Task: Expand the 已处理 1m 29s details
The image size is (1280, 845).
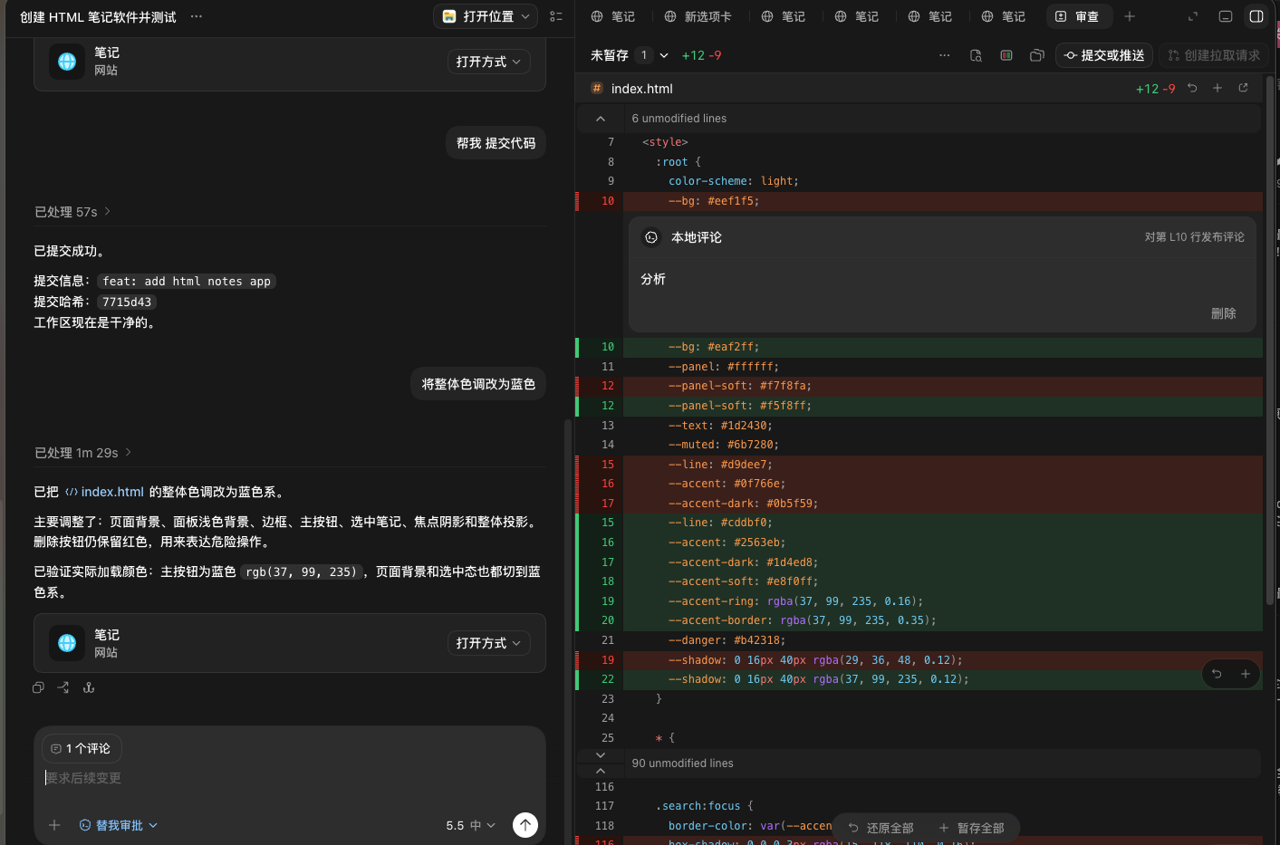Action: 83,453
